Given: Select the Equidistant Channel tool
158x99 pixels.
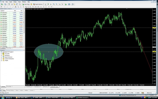Looking at the screenshot, I should [x=15, y=7].
